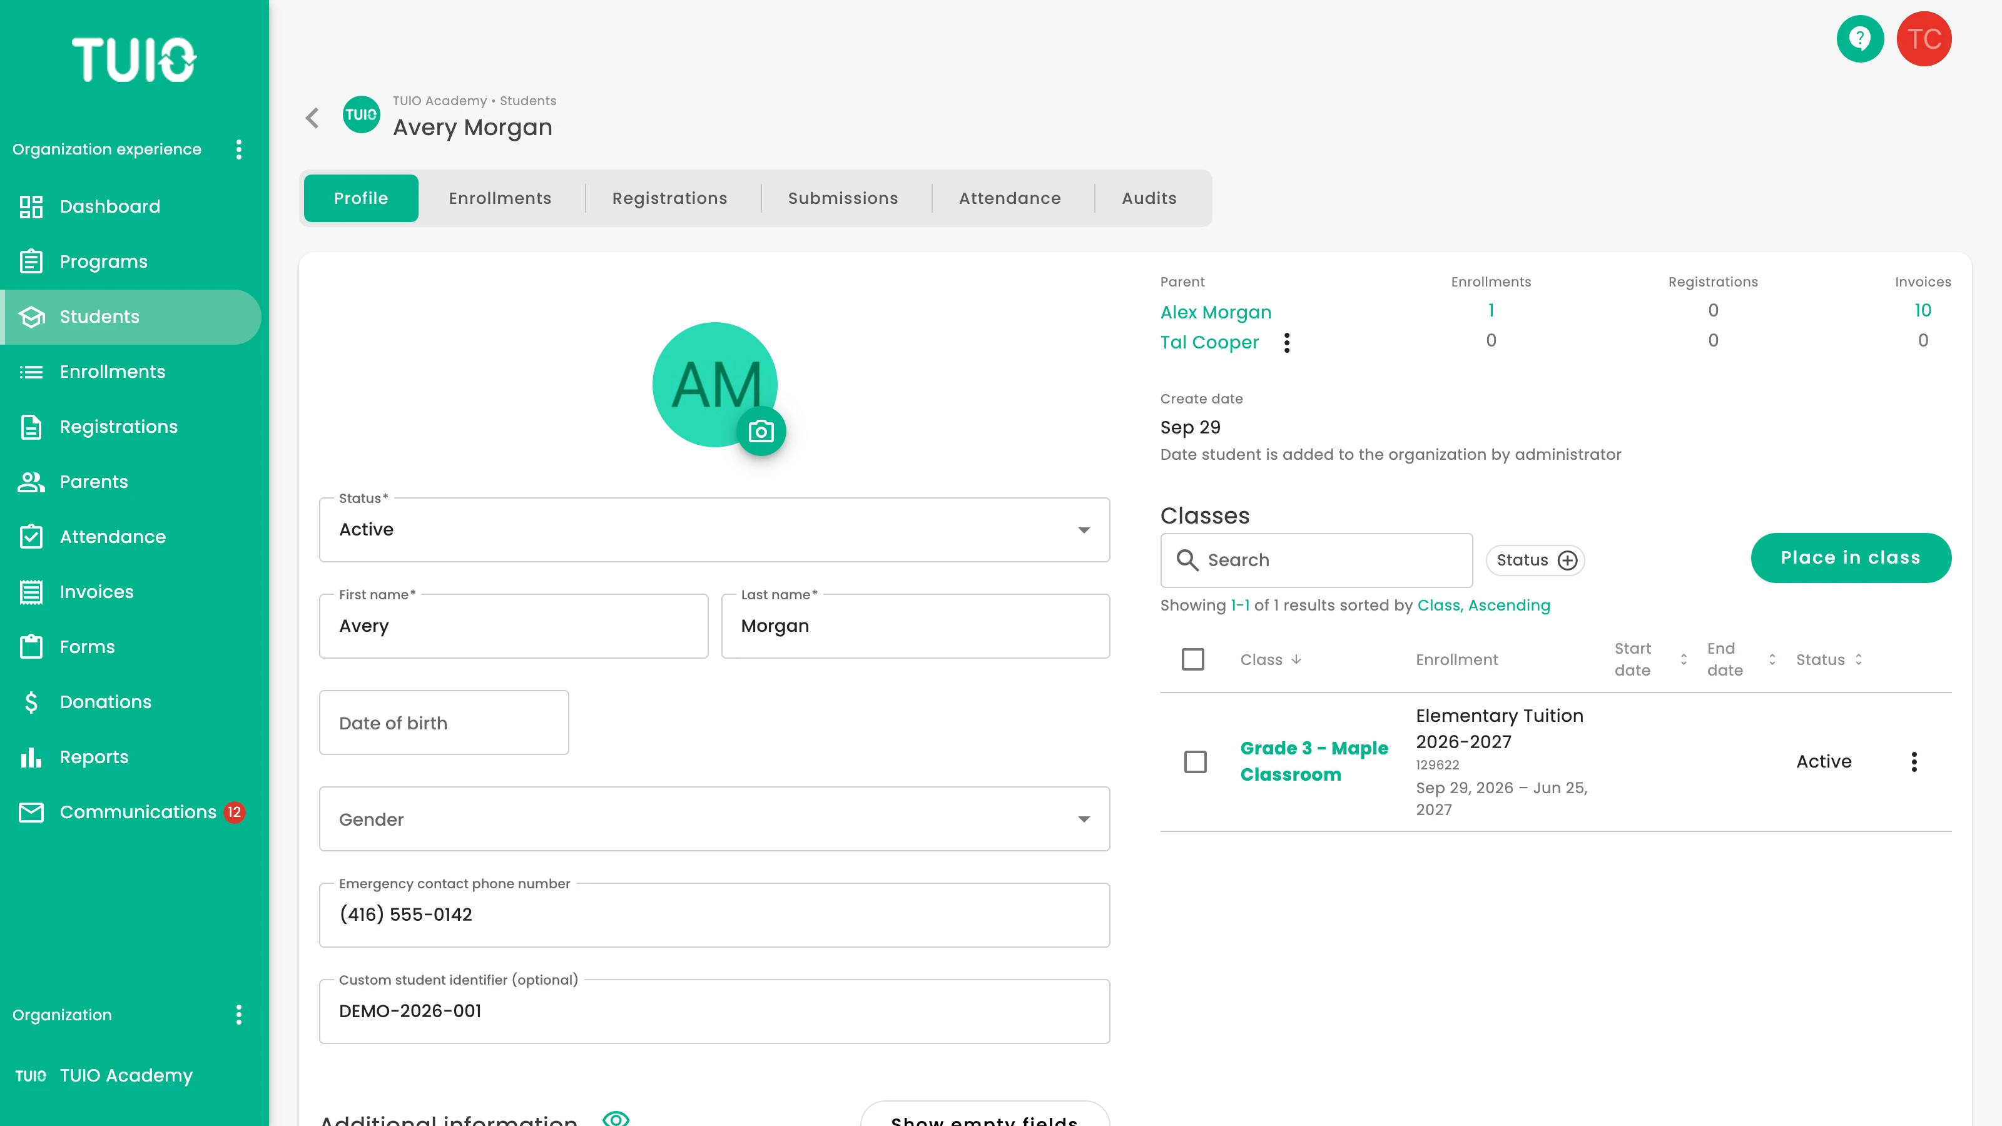Viewport: 2002px width, 1126px height.
Task: Switch to the Enrollments tab
Action: 500,198
